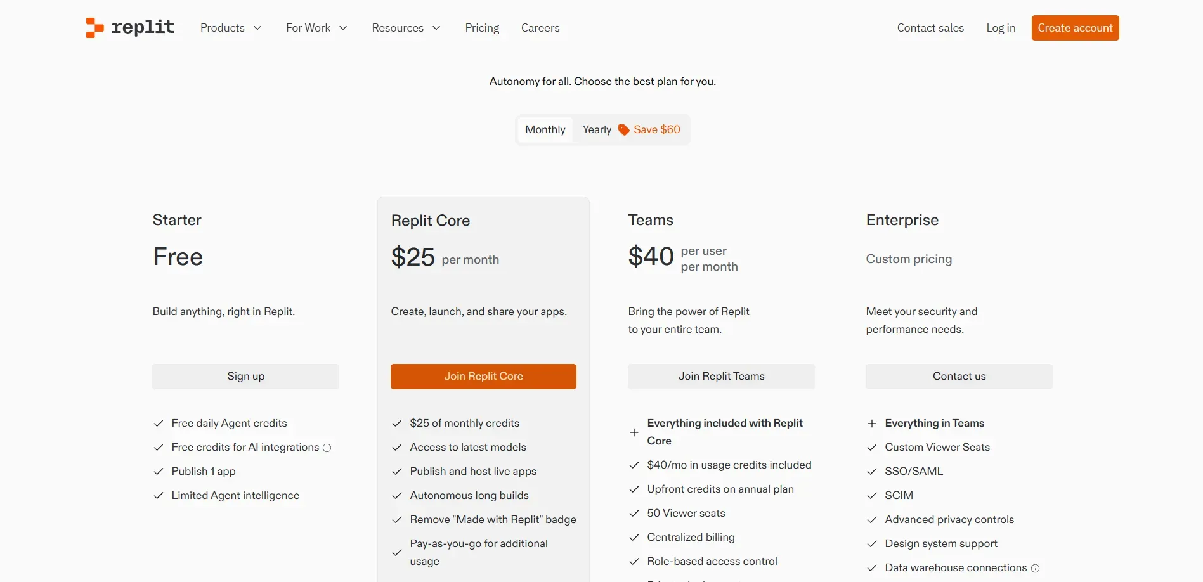The image size is (1203, 582).
Task: Open the info tooltip for AI integrations credits
Action: coord(327,448)
